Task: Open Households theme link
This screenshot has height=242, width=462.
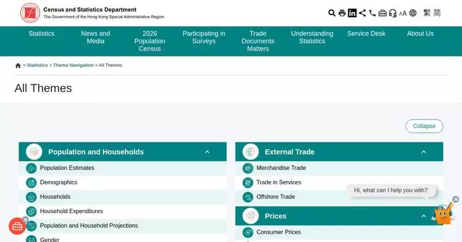Action: (55, 197)
